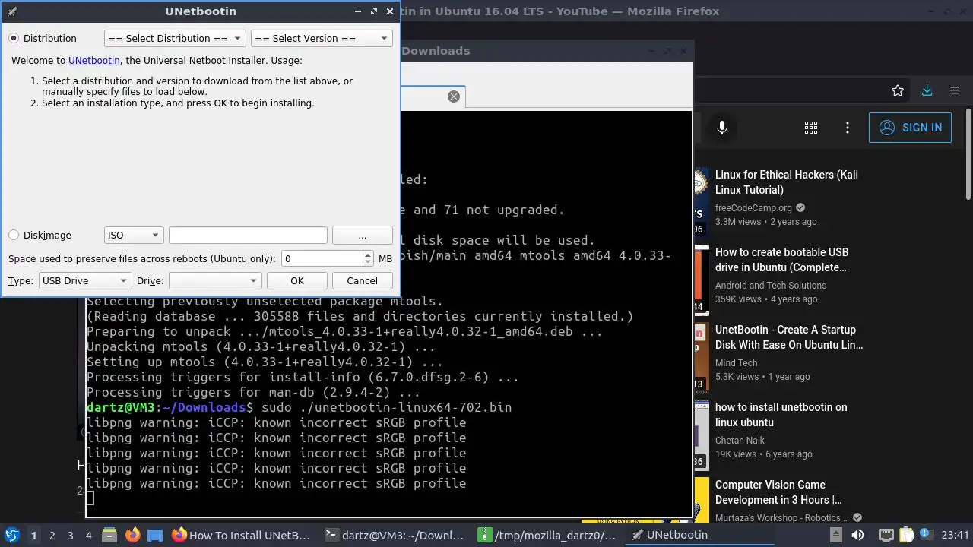Open video 'how to install unetbootin on linux ubuntu'

coord(781,415)
